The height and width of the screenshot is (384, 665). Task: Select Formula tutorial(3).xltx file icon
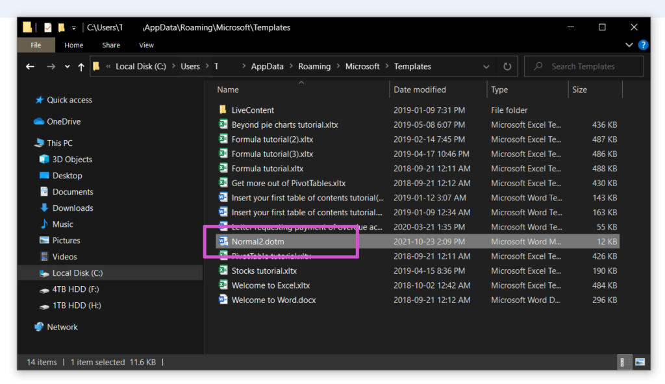pos(223,154)
